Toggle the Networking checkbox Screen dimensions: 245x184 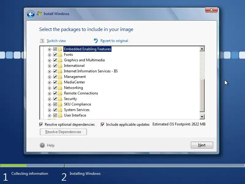55,88
